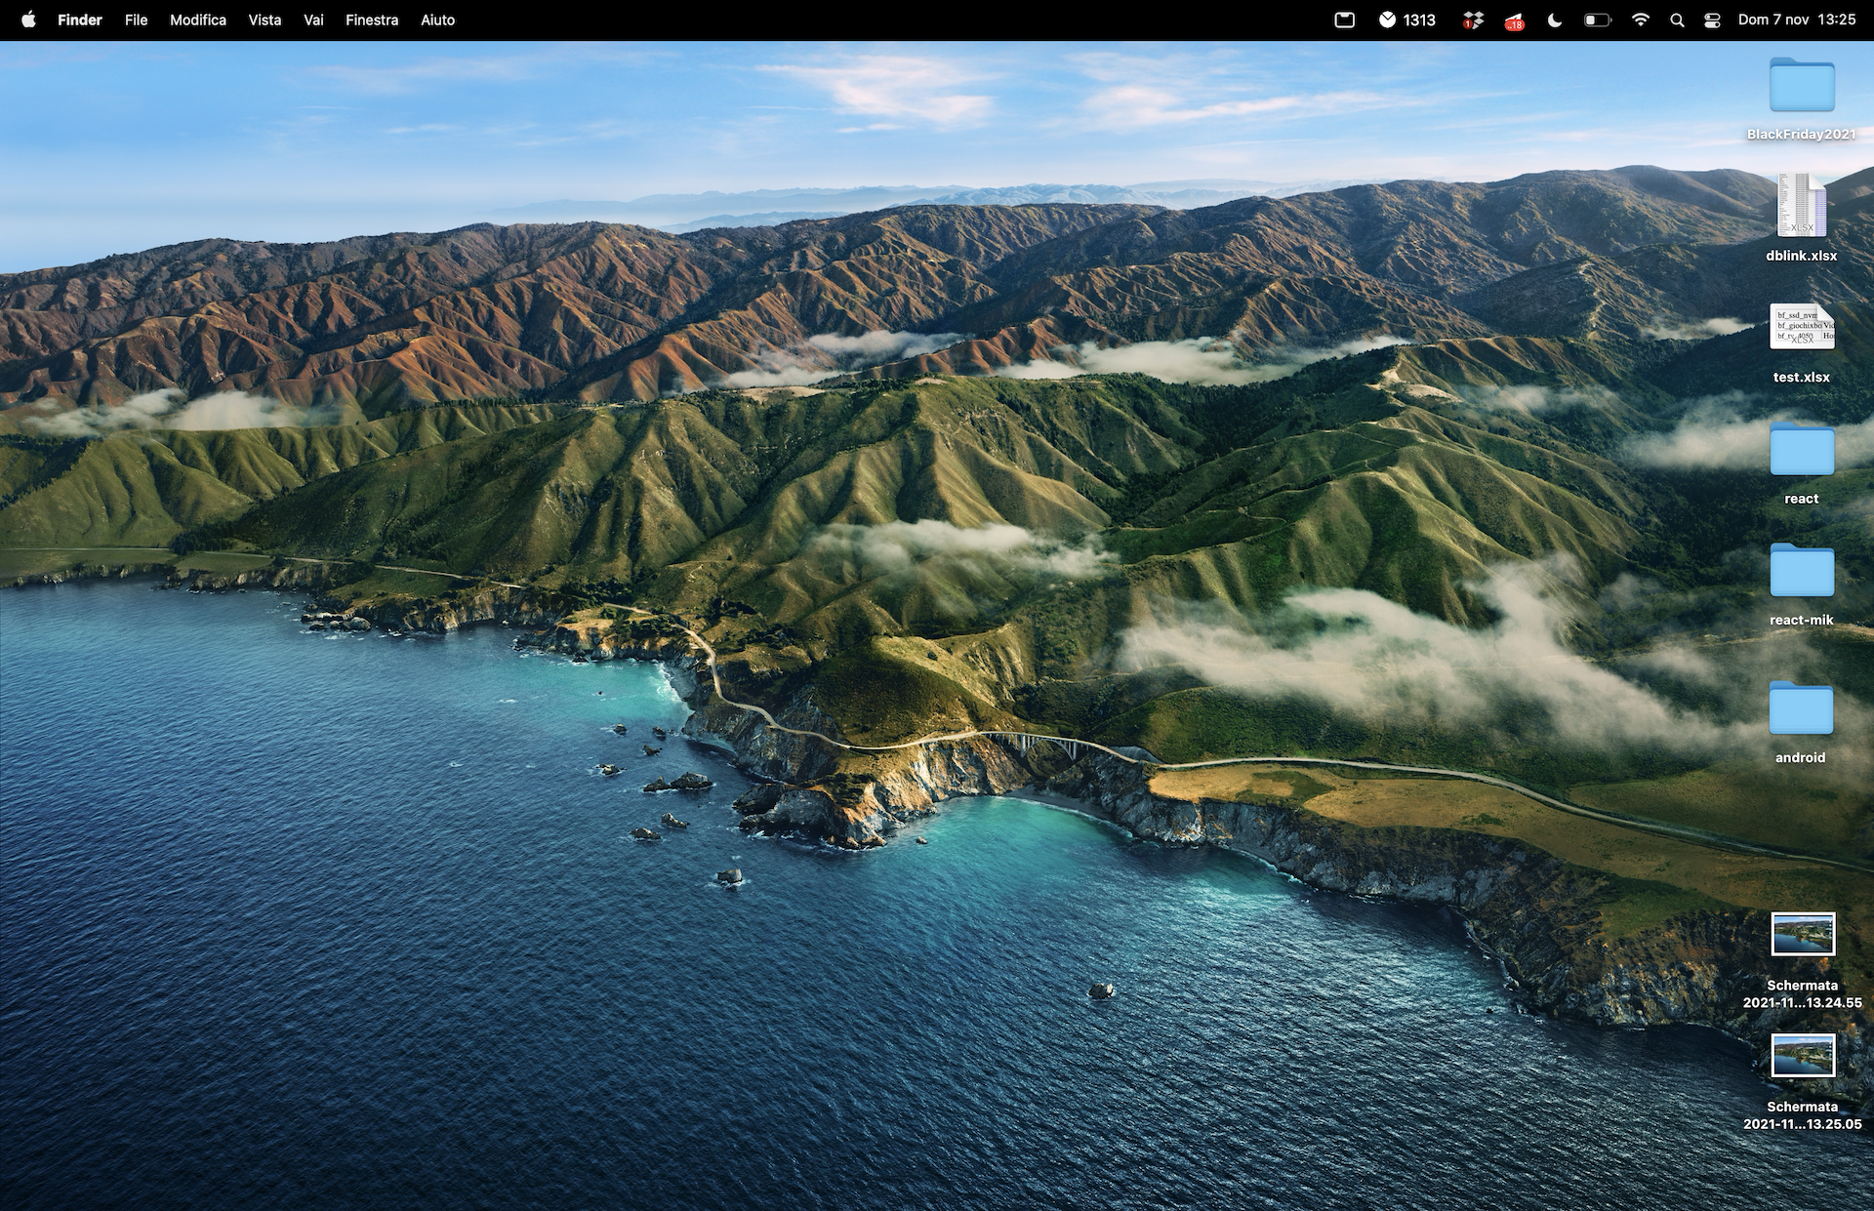Viewport: 1874px width, 1211px height.
Task: Open the Finder menu
Action: point(79,20)
